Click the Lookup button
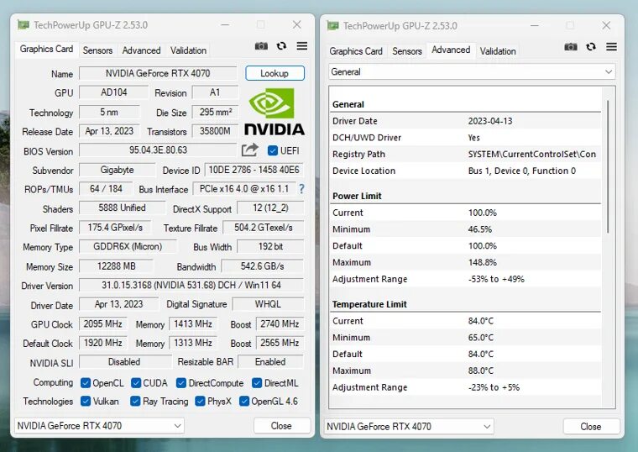This screenshot has width=638, height=452. tap(275, 73)
